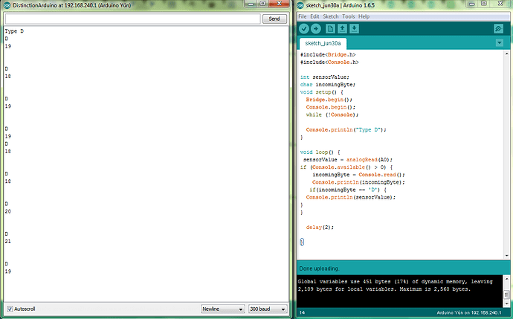Open the File menu

pos(303,16)
